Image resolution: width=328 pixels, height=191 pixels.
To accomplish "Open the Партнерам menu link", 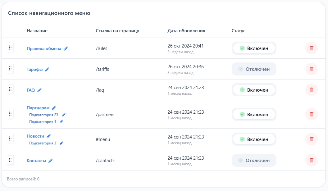I will pyautogui.click(x=38, y=108).
